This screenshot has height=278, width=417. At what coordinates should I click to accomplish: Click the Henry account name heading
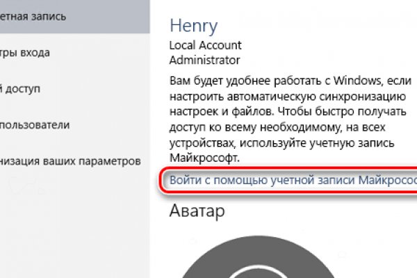195,25
